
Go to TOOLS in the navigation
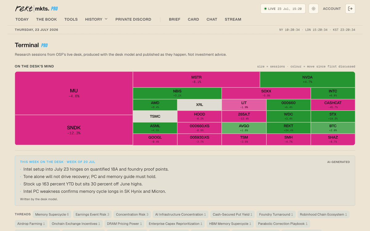[71, 19]
